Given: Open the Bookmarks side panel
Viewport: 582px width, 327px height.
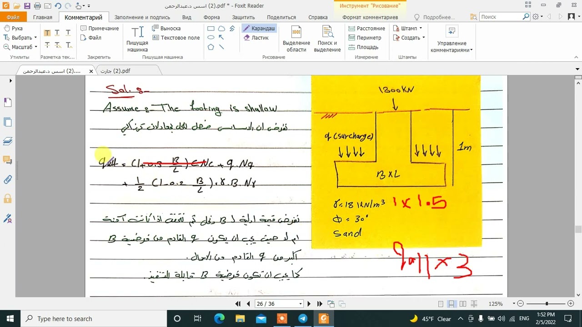Looking at the screenshot, I should tap(8, 103).
